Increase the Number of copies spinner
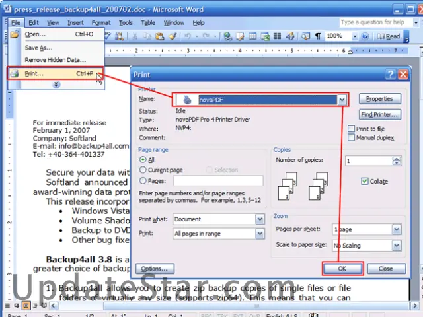Screen dimensions: 423x317 coord(397,158)
